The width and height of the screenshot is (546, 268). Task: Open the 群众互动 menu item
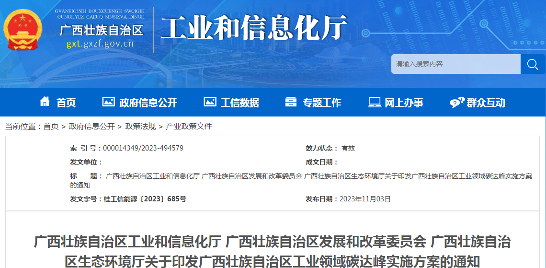click(x=486, y=103)
